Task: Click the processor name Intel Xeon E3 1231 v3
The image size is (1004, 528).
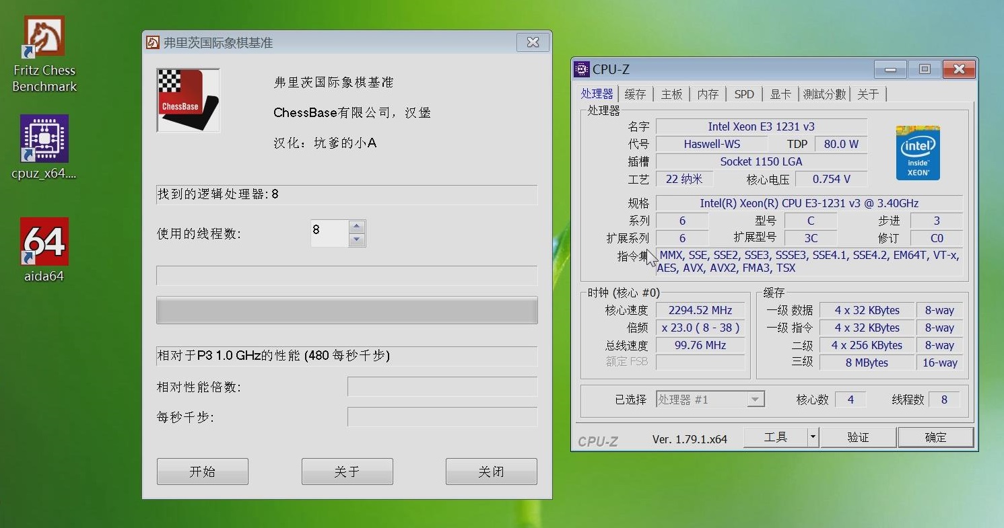Action: [762, 126]
